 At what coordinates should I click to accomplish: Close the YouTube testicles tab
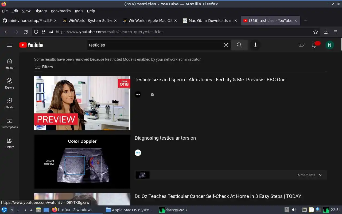tap(296, 21)
